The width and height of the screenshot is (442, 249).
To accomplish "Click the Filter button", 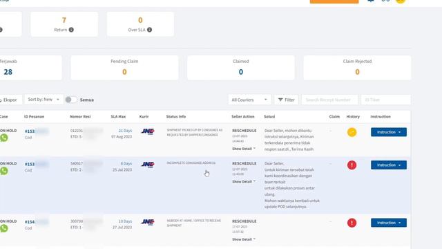I will [287, 100].
